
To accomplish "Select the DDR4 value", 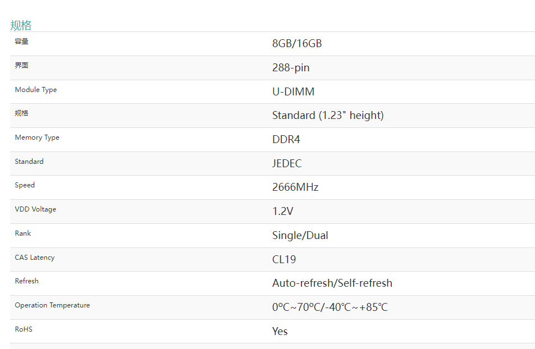I will click(x=286, y=139).
